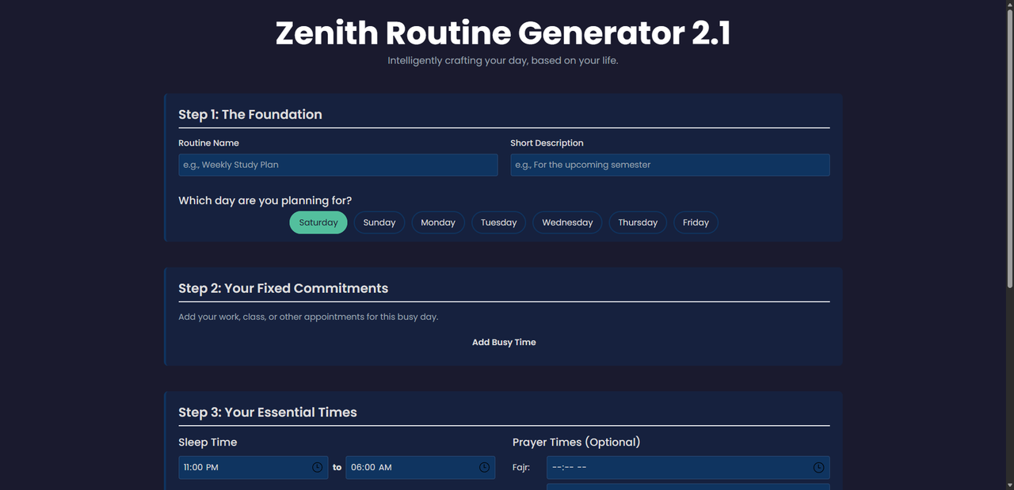Select Friday as the planning day
The height and width of the screenshot is (490, 1014).
pos(696,222)
